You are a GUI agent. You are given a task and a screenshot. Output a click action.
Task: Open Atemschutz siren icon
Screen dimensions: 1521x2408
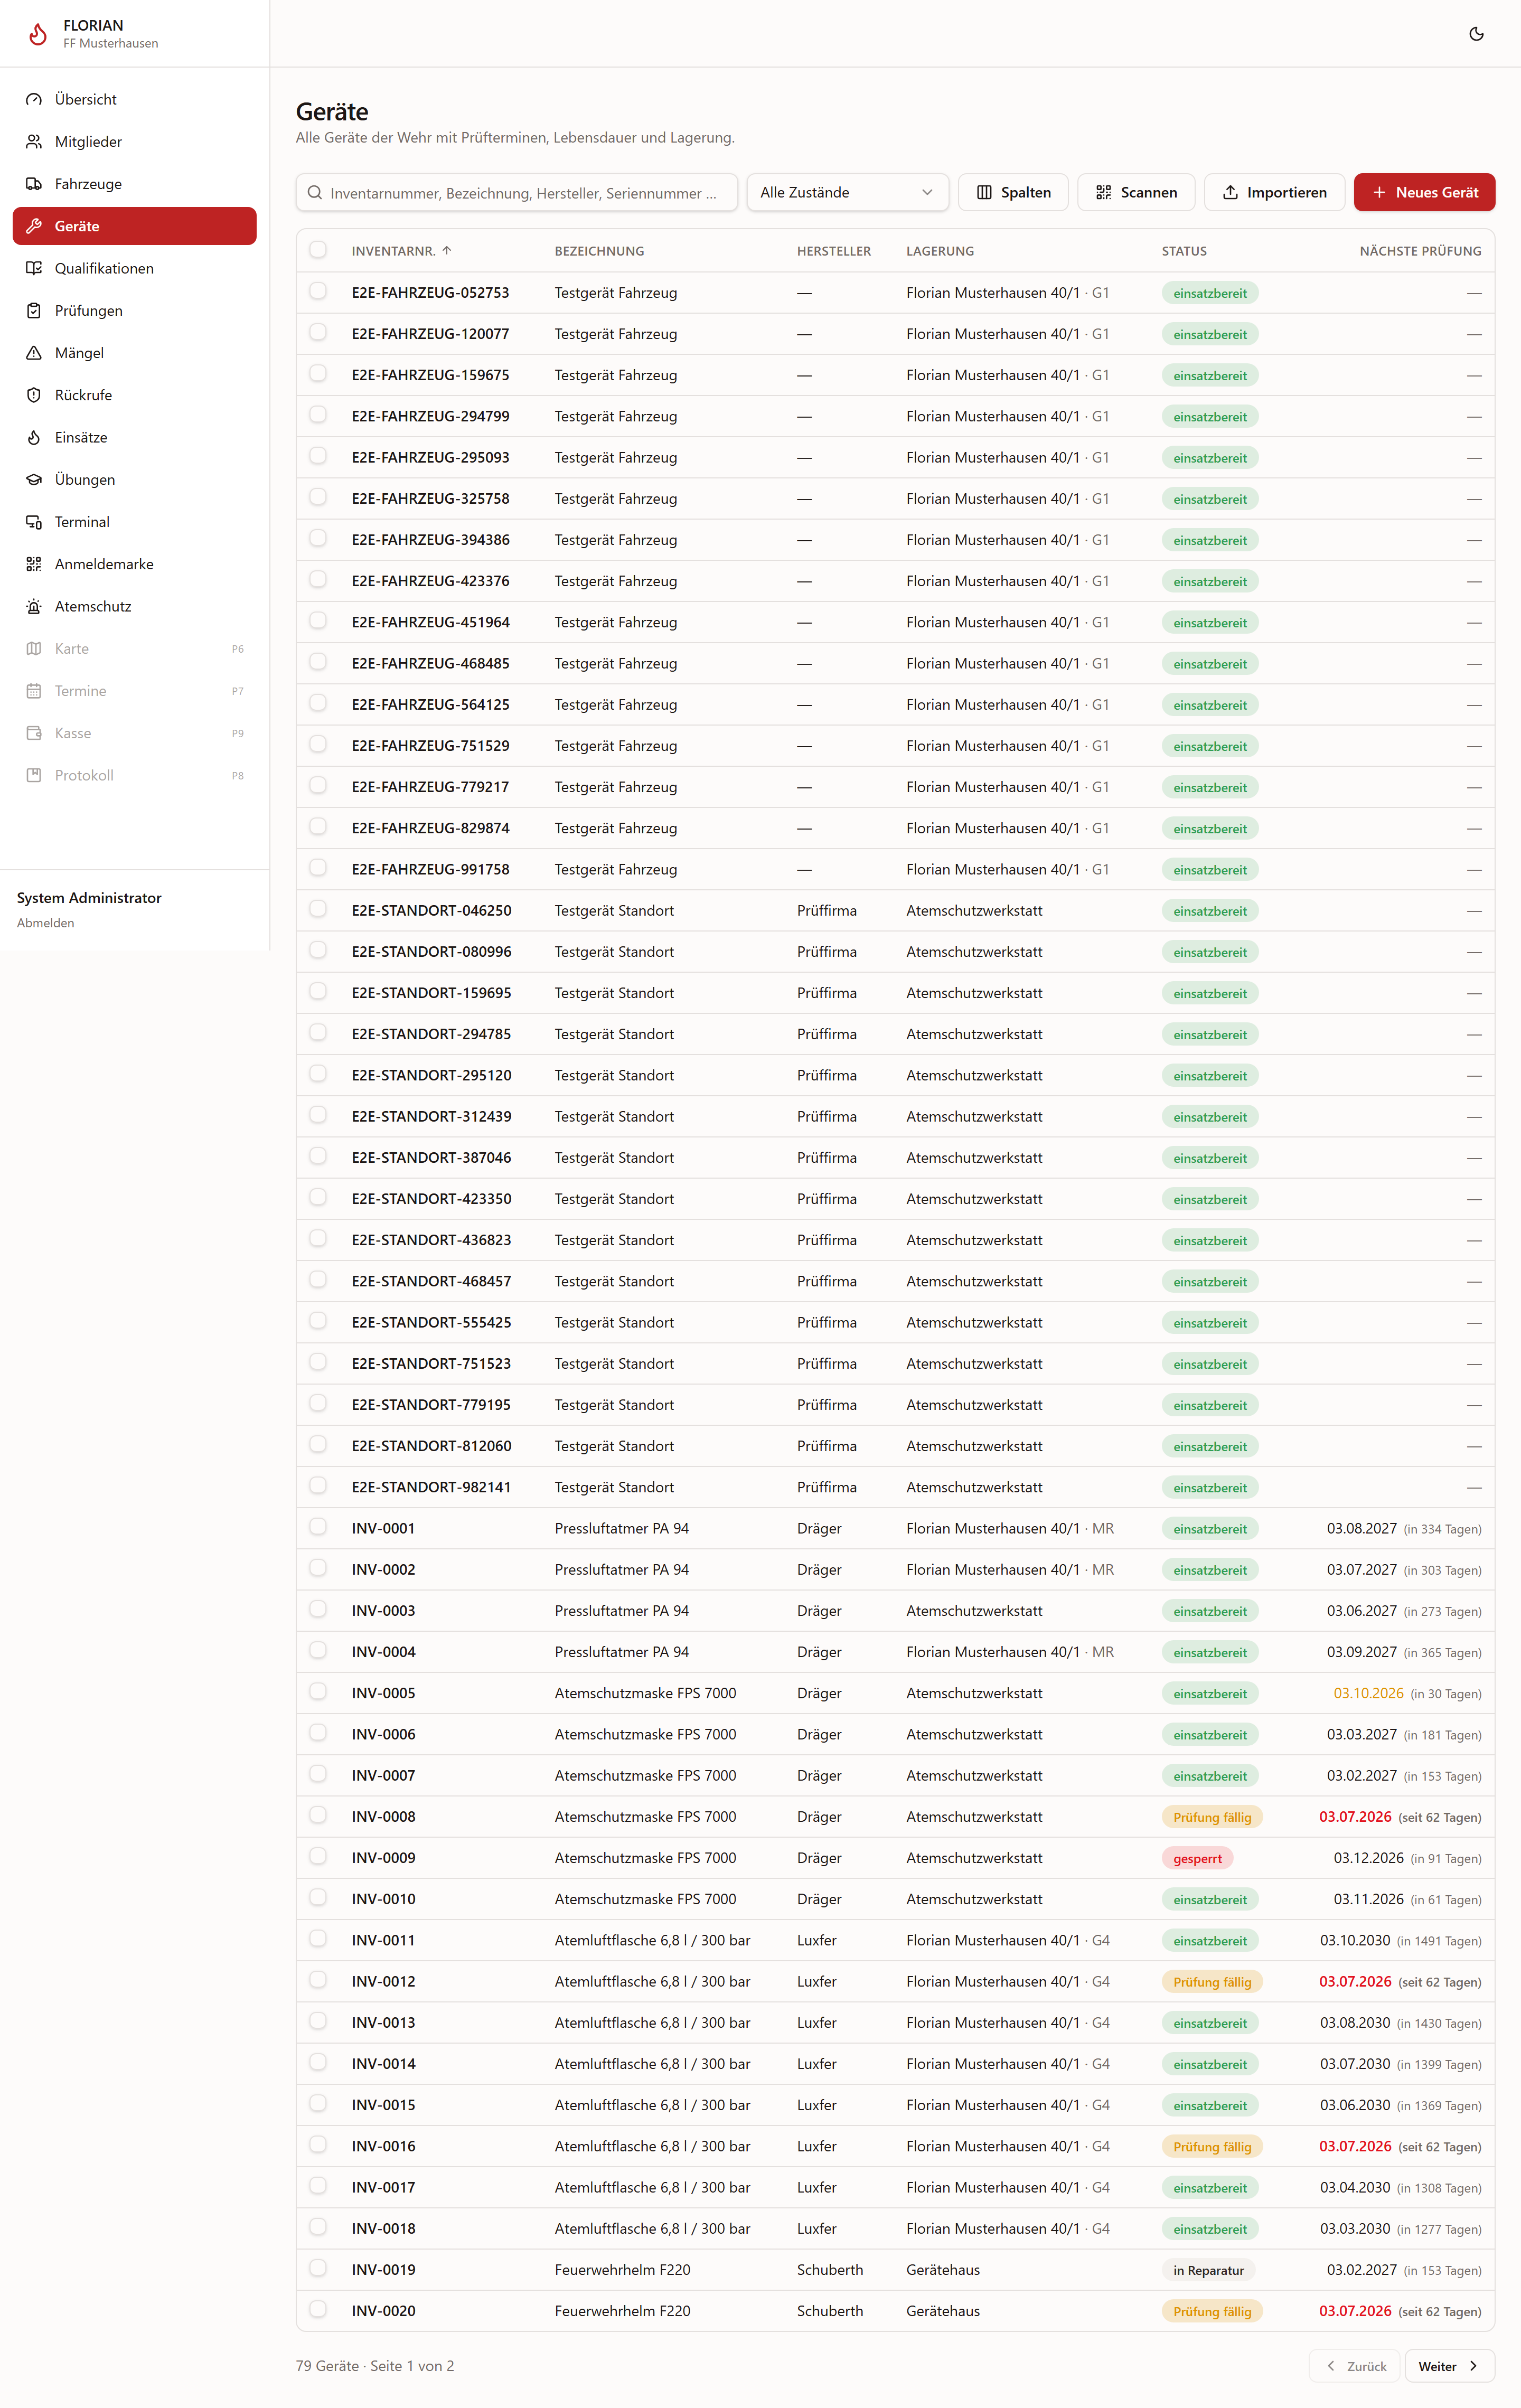tap(34, 606)
